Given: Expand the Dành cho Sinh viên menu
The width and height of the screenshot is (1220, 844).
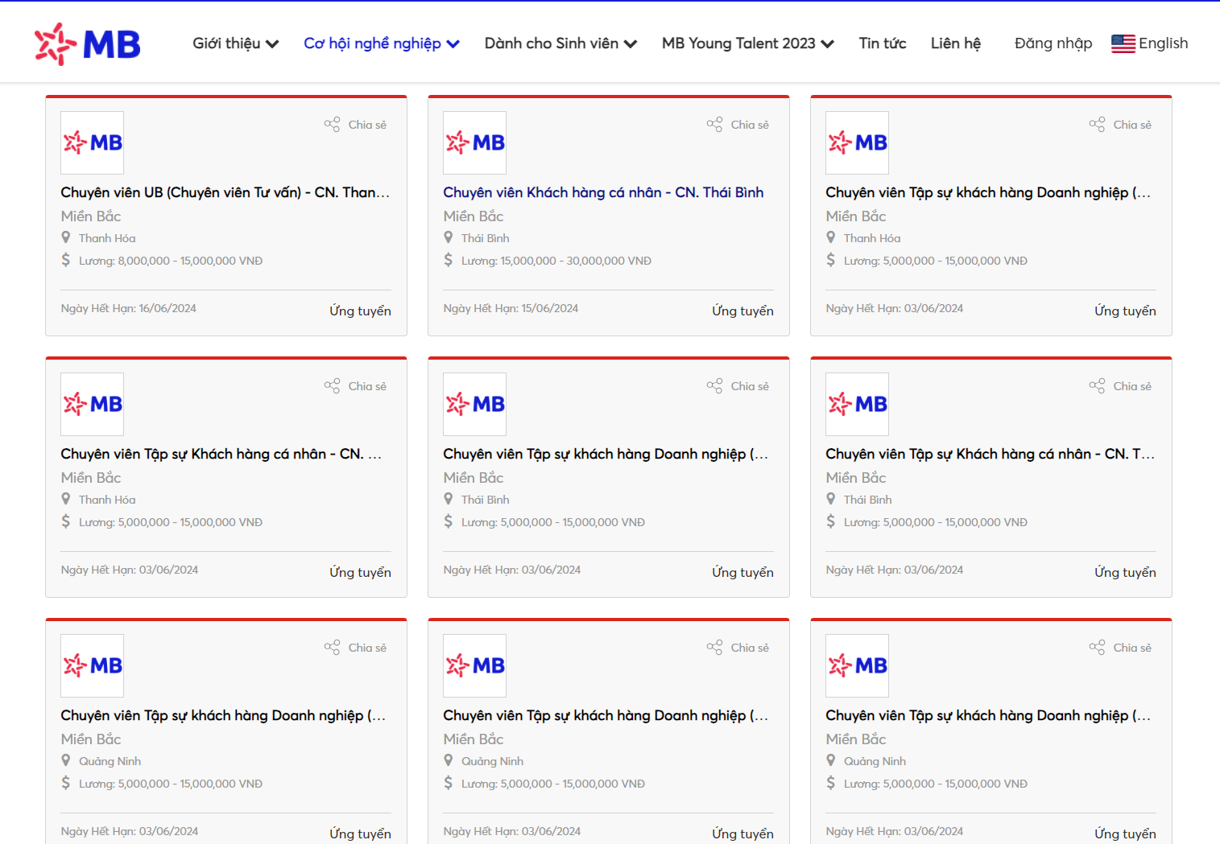Looking at the screenshot, I should pos(560,43).
